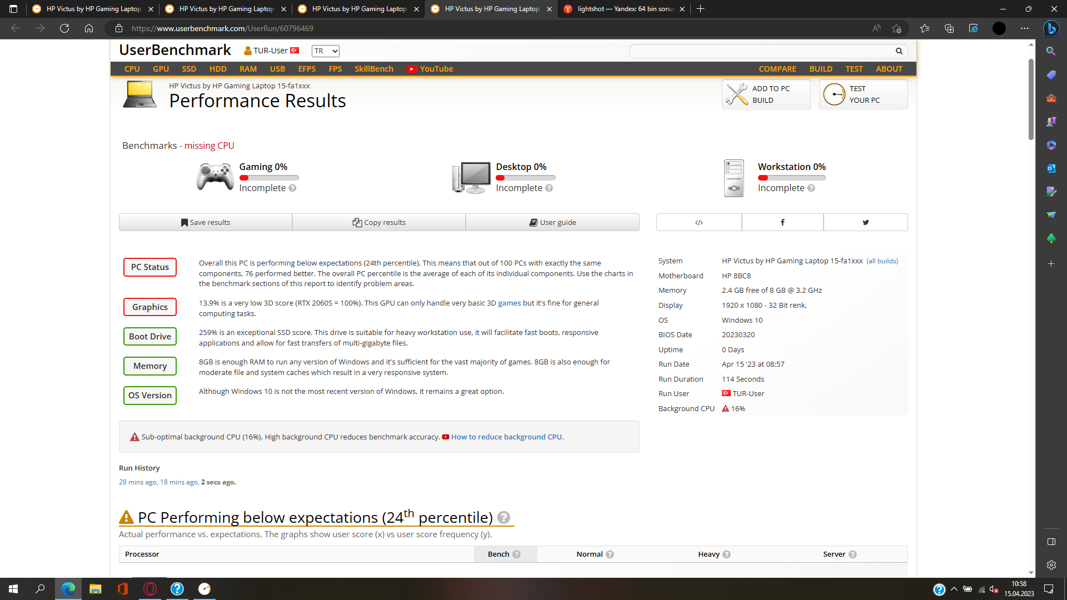Click the Save results button
The image size is (1067, 600).
tap(205, 222)
